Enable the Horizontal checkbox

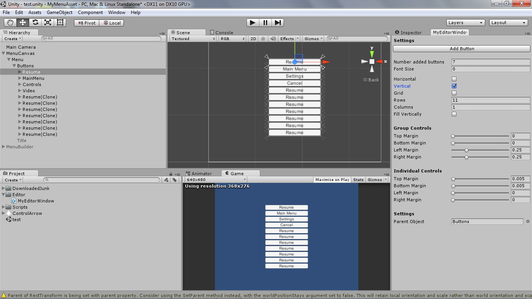click(454, 79)
